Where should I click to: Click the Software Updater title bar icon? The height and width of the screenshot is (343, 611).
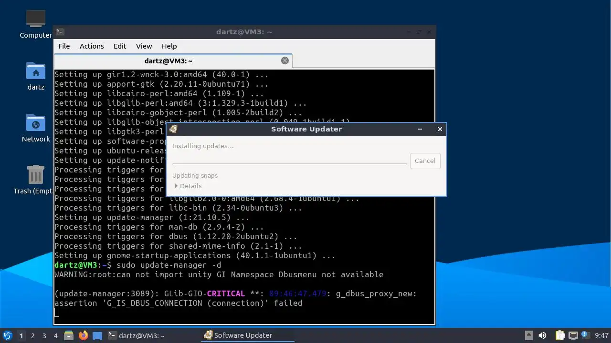(x=173, y=129)
